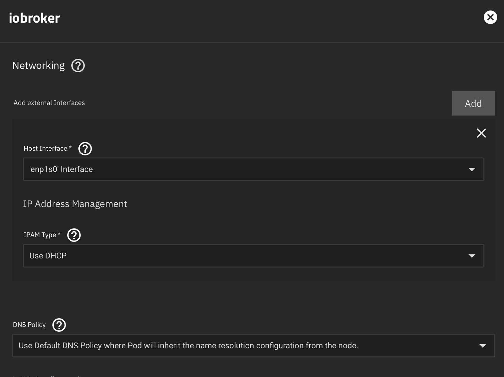The width and height of the screenshot is (504, 377).
Task: Remove the external interface entry
Action: [x=481, y=133]
